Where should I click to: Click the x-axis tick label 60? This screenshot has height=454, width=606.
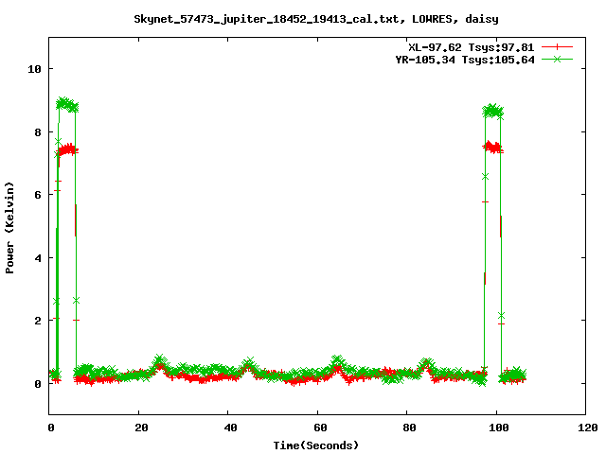pyautogui.click(x=320, y=428)
